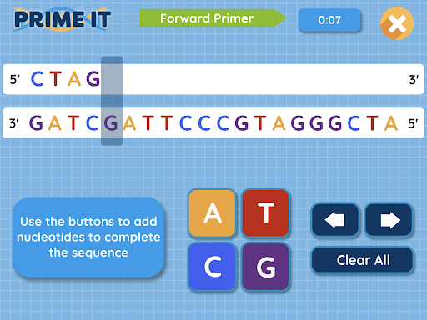The height and width of the screenshot is (320, 427).
Task: Add an adenine with the orange A button
Action: [213, 213]
